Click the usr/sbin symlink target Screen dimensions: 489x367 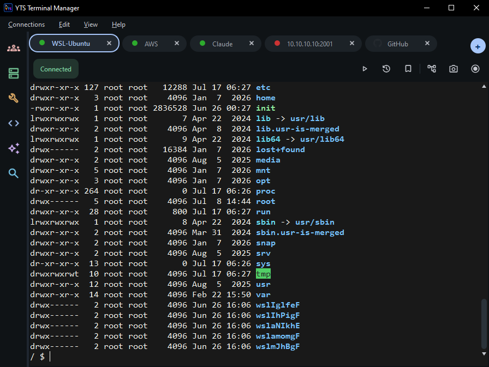[315, 222]
